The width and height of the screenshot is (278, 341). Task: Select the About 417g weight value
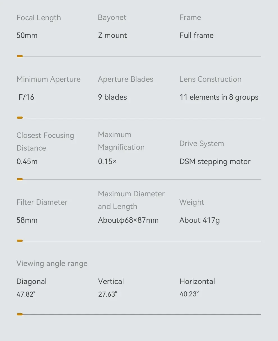coord(200,220)
